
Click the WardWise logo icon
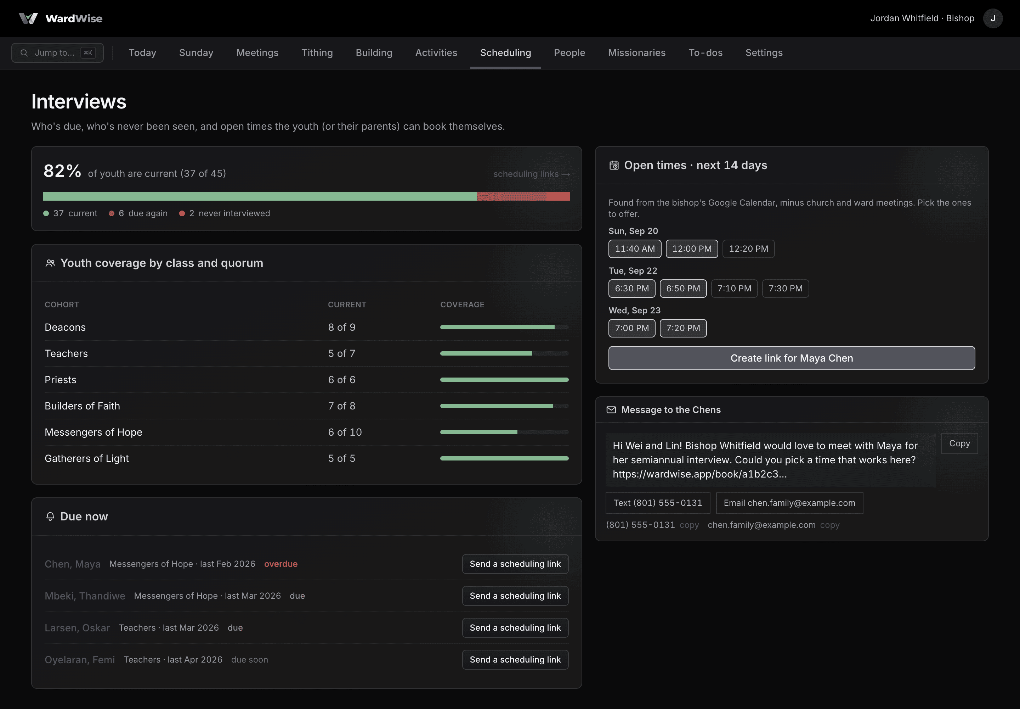click(28, 18)
